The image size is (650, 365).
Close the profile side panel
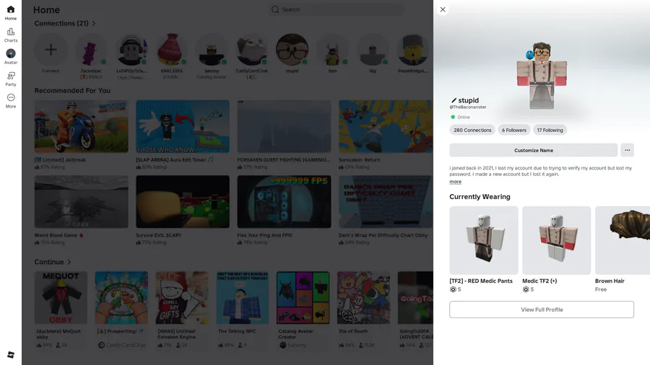[x=443, y=9]
